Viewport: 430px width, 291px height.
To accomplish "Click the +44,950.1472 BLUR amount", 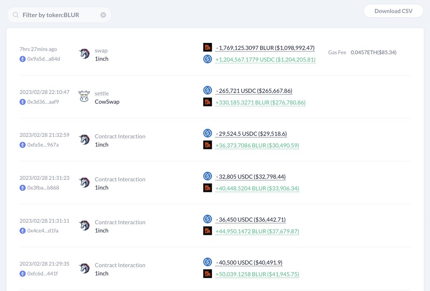I will [257, 231].
